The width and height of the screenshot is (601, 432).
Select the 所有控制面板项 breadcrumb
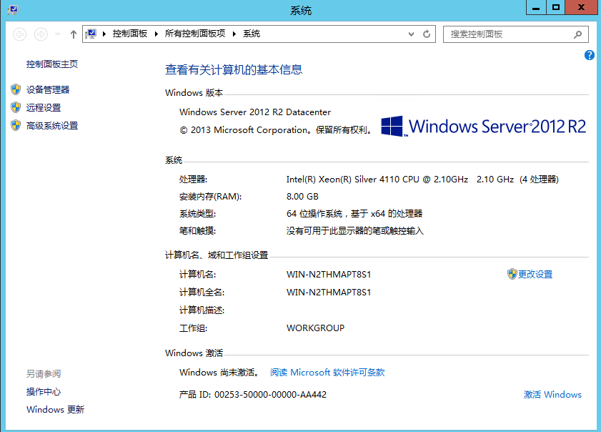click(195, 34)
